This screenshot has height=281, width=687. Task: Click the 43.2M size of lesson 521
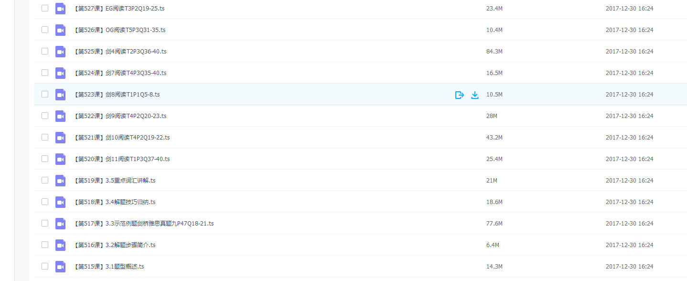[x=494, y=138]
